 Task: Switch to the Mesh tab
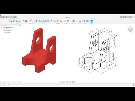[x=23, y=19]
